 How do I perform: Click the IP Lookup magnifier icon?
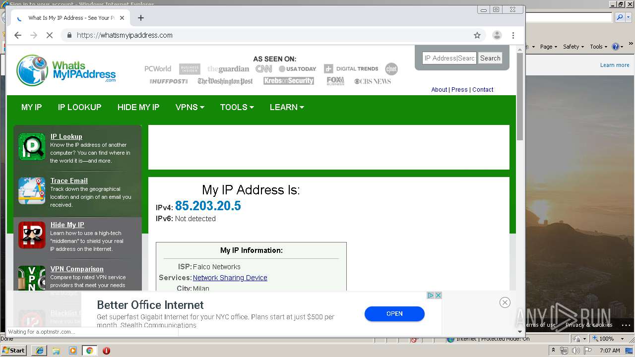32,147
